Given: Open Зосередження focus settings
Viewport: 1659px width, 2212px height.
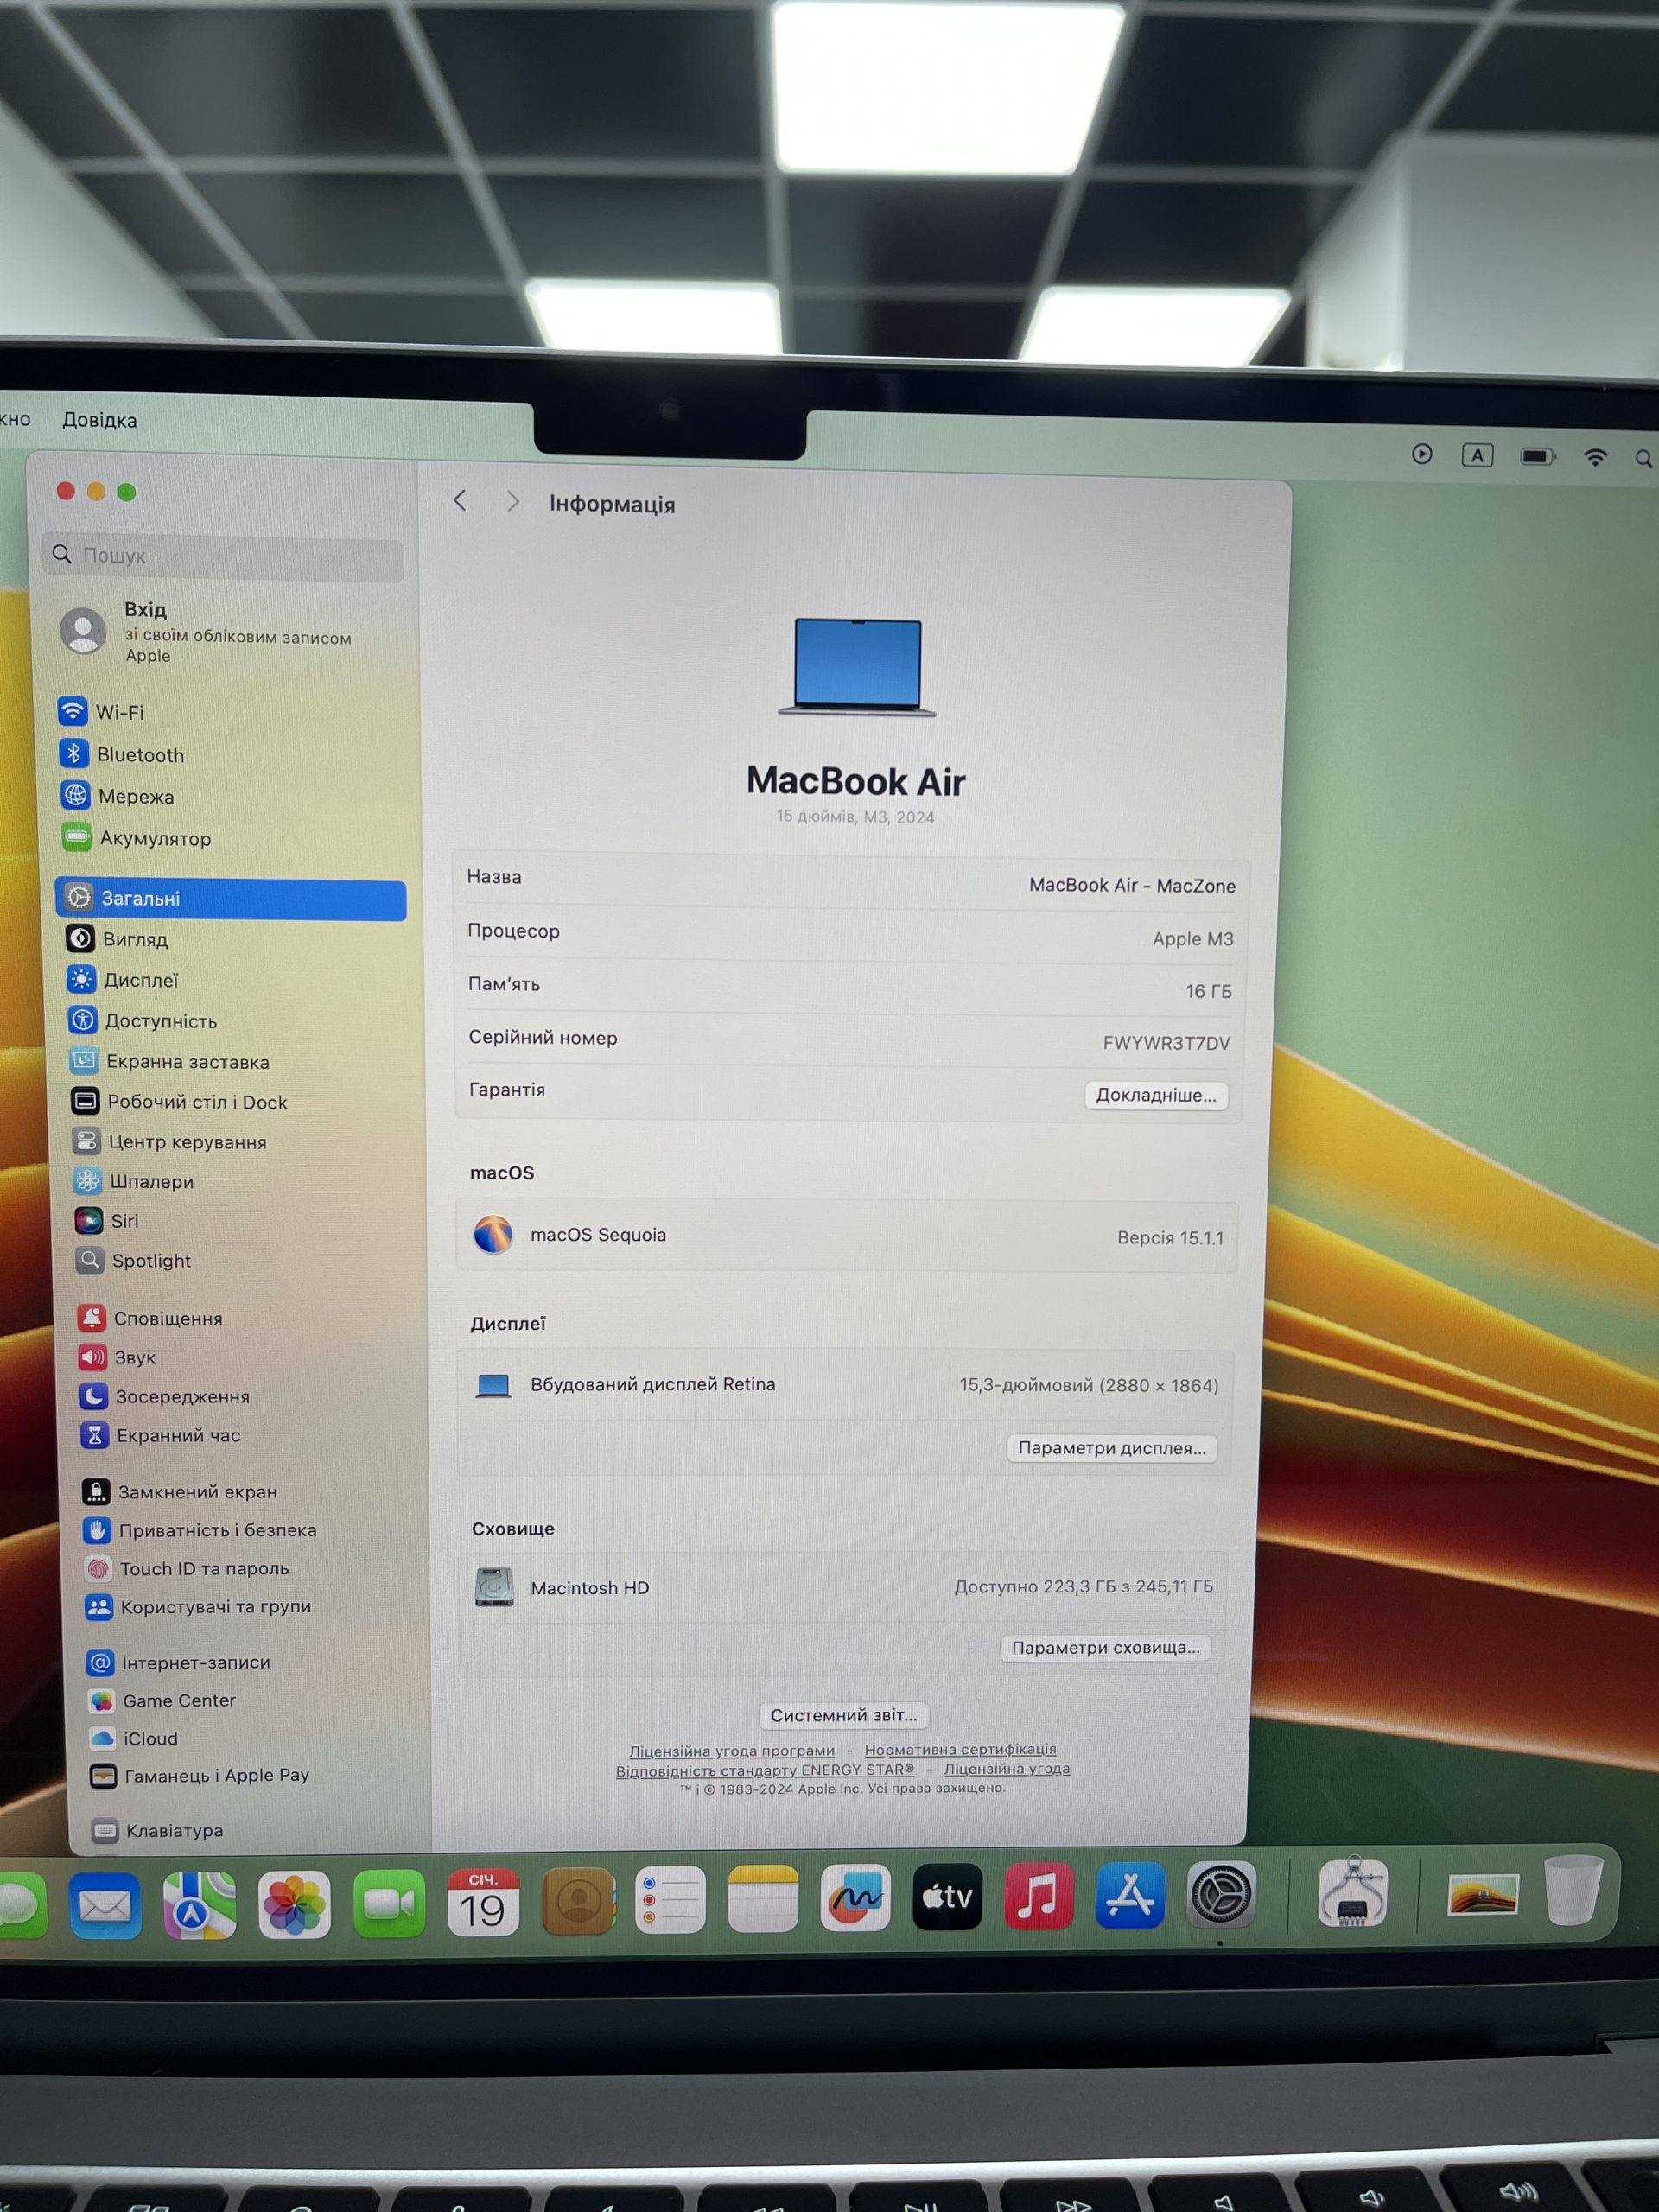Looking at the screenshot, I should [165, 1396].
